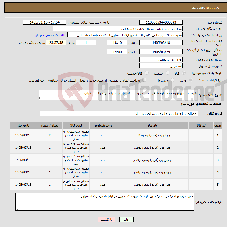Screen dimensions: 227x227
Task: Click the resize handle of buyer notes area
Action: [17, 209]
